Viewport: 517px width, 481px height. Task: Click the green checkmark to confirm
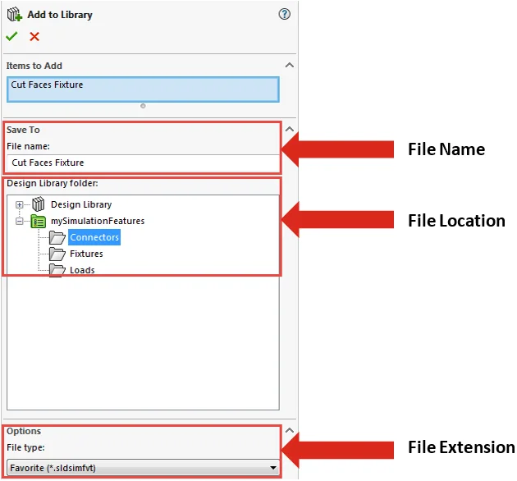pos(11,36)
